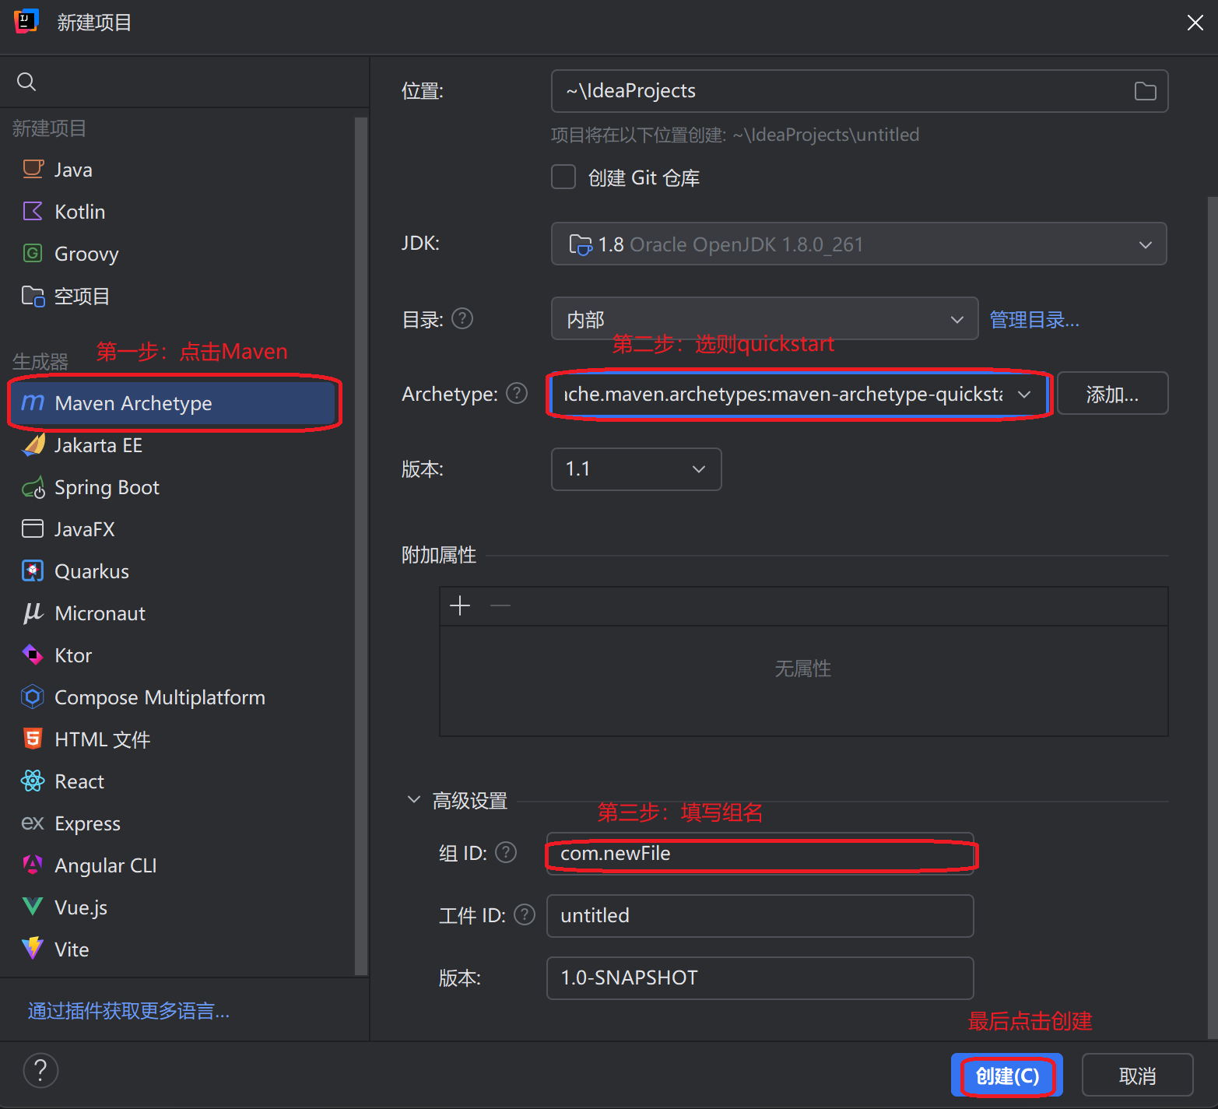The width and height of the screenshot is (1218, 1109).
Task: Click the Groovy logo icon
Action: coord(33,253)
